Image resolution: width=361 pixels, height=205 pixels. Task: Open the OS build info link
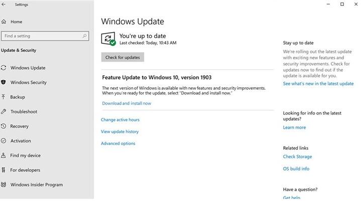click(296, 169)
